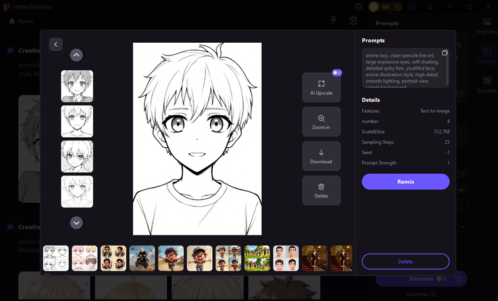Open the four cartoon kids grid thumbnail

(x=228, y=258)
